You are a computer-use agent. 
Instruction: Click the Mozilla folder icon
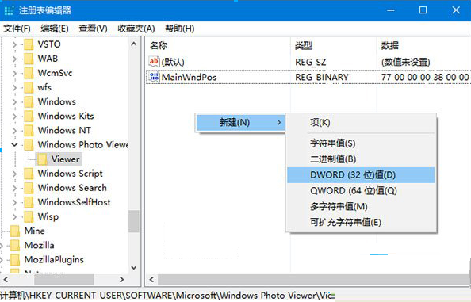15,245
